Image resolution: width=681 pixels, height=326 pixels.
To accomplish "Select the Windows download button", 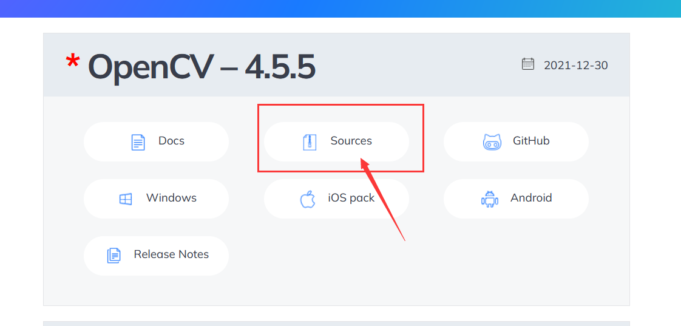I will pyautogui.click(x=157, y=199).
